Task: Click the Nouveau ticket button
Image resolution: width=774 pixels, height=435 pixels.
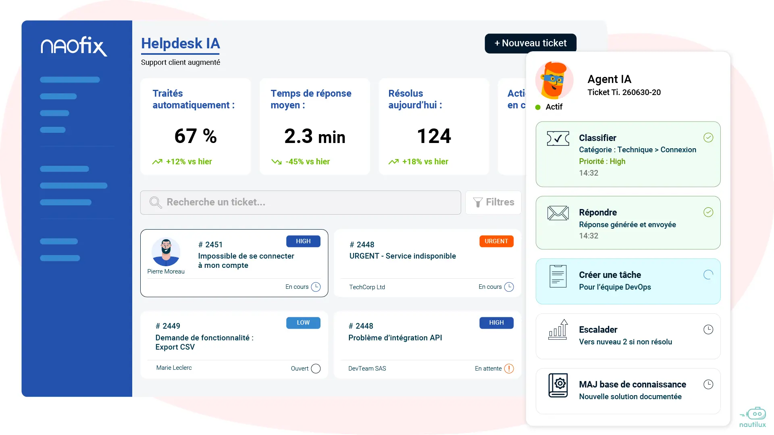Action: tap(531, 43)
